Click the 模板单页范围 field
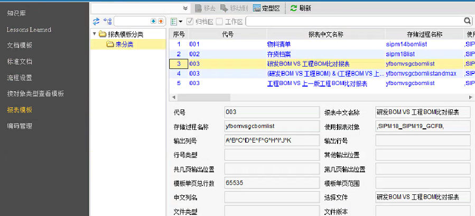The width and height of the screenshot is (475, 216). coord(423,183)
